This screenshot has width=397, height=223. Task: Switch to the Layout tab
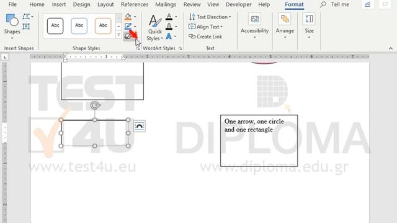click(x=105, y=4)
